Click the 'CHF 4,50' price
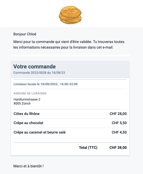Viewport: 143px width, 174px height. coord(119,132)
